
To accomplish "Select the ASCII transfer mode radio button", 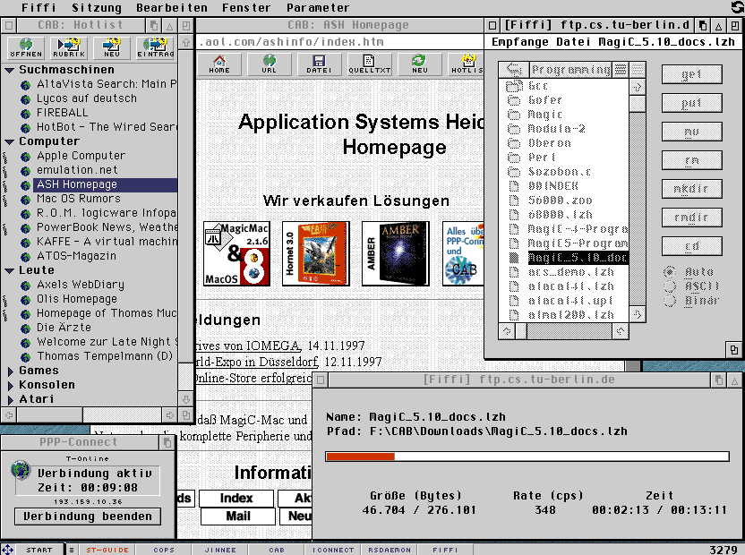I will coord(670,286).
